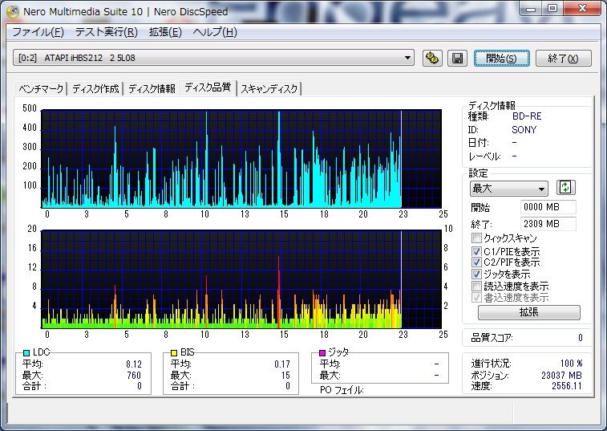Open the 拡張(E) menu

[165, 32]
